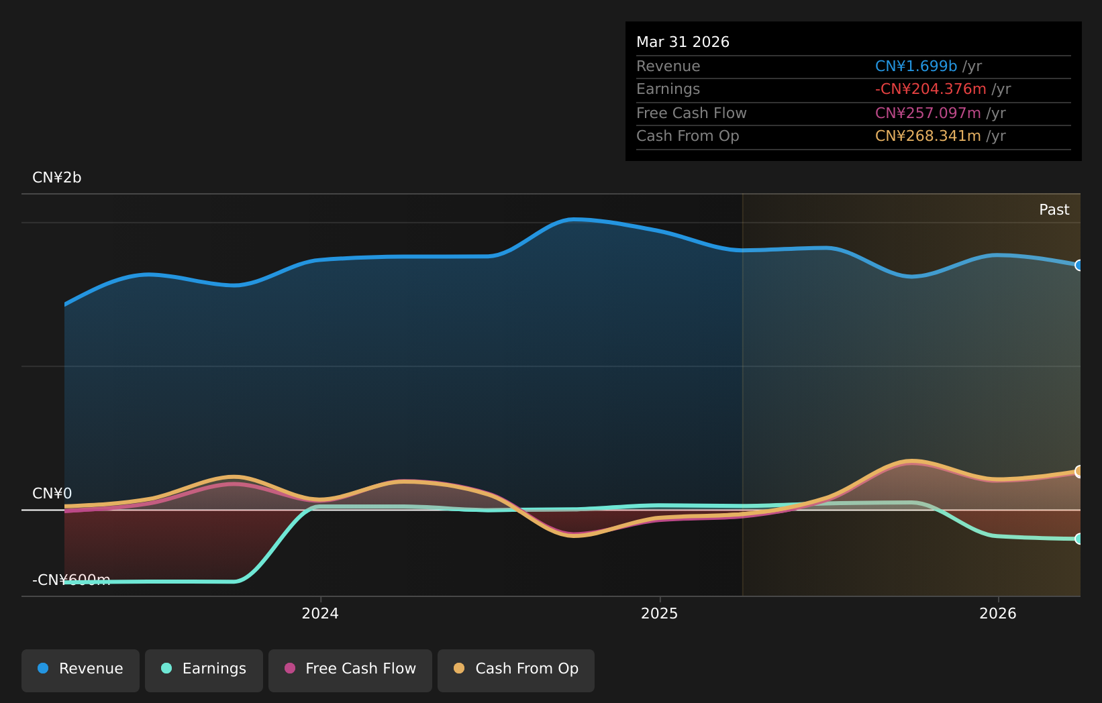Select the Earnings endpoint marker on chart

pos(1079,539)
